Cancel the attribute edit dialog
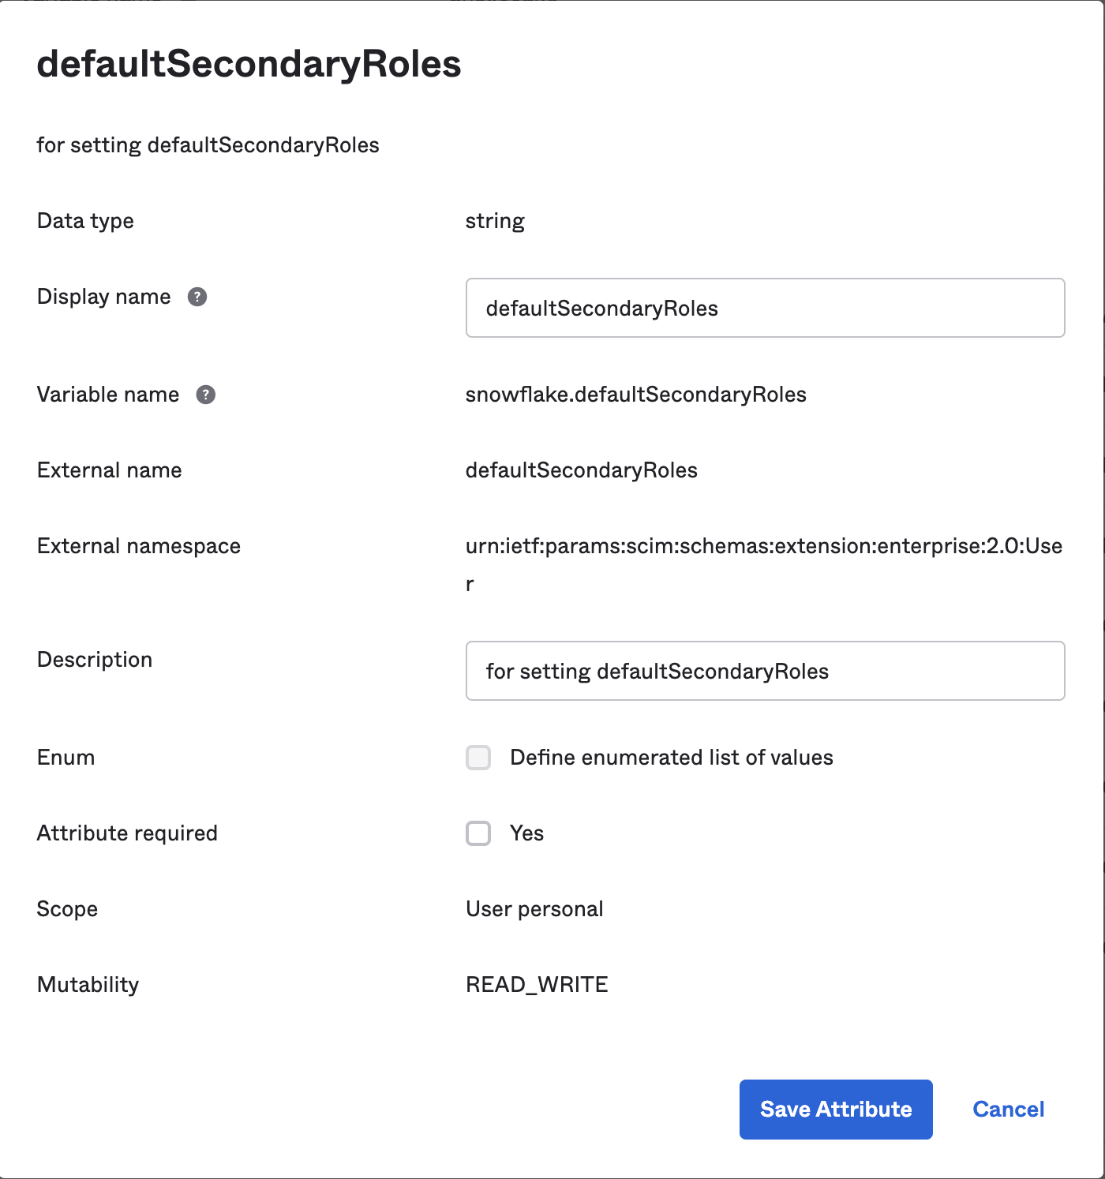This screenshot has height=1179, width=1105. coord(1008,1110)
